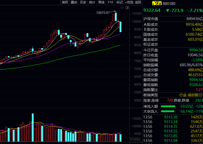Toggle the side panel layout icon
The height and width of the screenshot is (144, 203).
pyautogui.click(x=127, y=7)
